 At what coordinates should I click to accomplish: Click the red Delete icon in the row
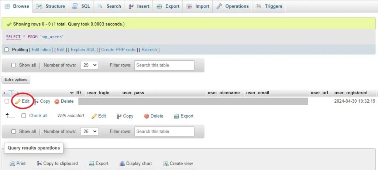(x=57, y=101)
